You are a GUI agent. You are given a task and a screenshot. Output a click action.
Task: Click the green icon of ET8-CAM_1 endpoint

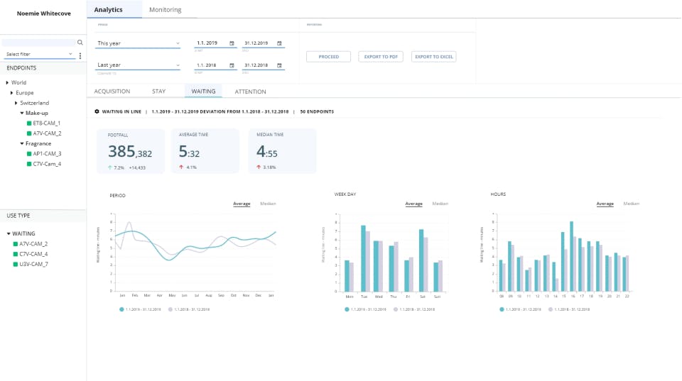(x=29, y=123)
